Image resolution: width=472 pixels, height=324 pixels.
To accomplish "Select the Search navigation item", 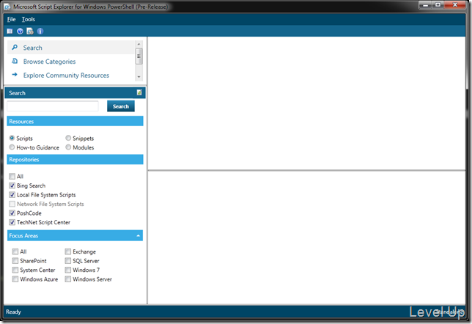I will (71, 48).
